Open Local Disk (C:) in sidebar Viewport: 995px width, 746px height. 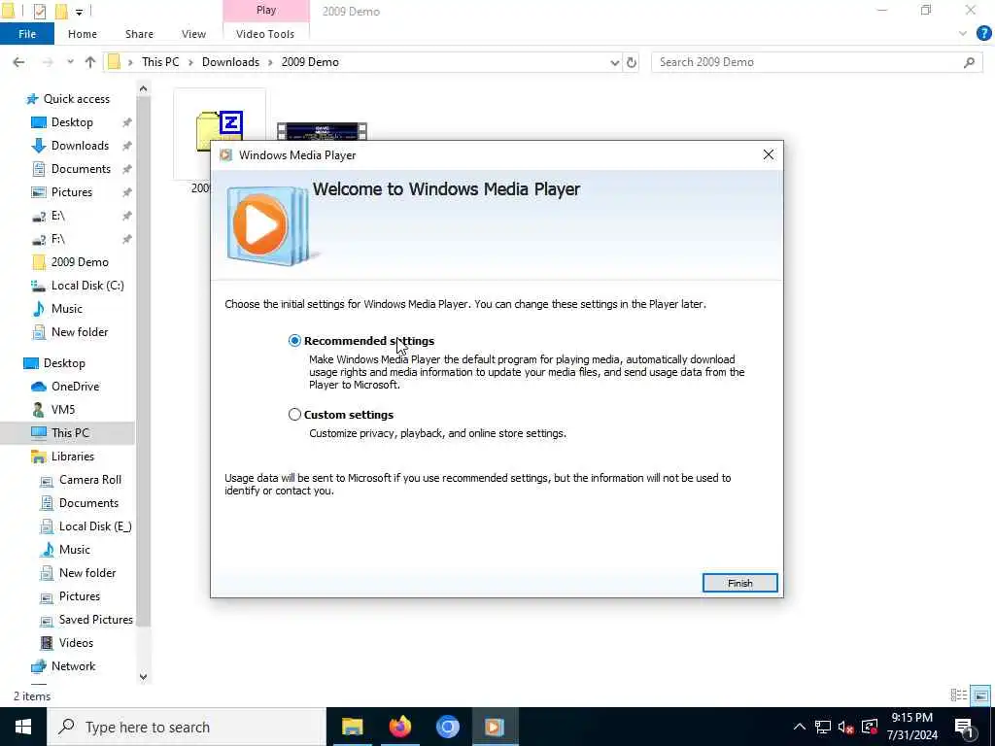[x=87, y=286]
